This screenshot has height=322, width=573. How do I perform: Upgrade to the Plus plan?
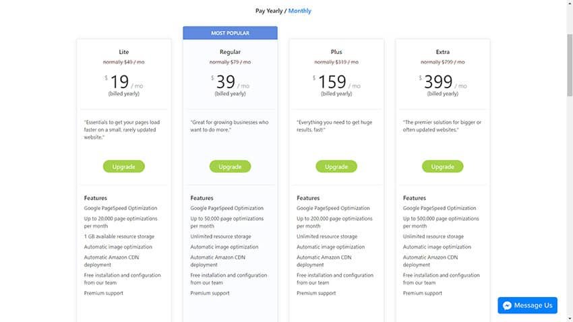(336, 166)
